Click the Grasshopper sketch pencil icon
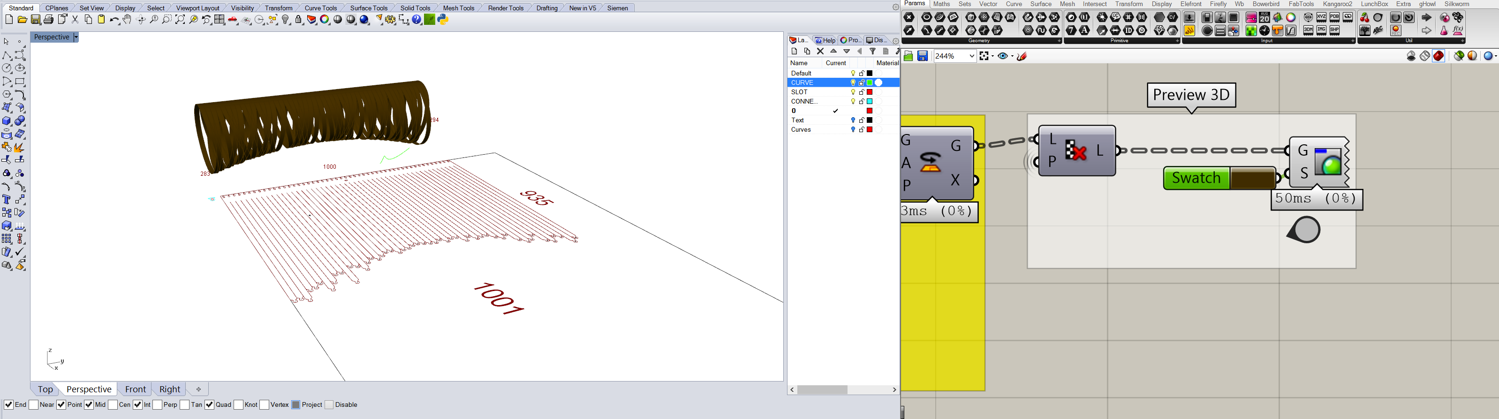The width and height of the screenshot is (1499, 419). (x=1022, y=56)
